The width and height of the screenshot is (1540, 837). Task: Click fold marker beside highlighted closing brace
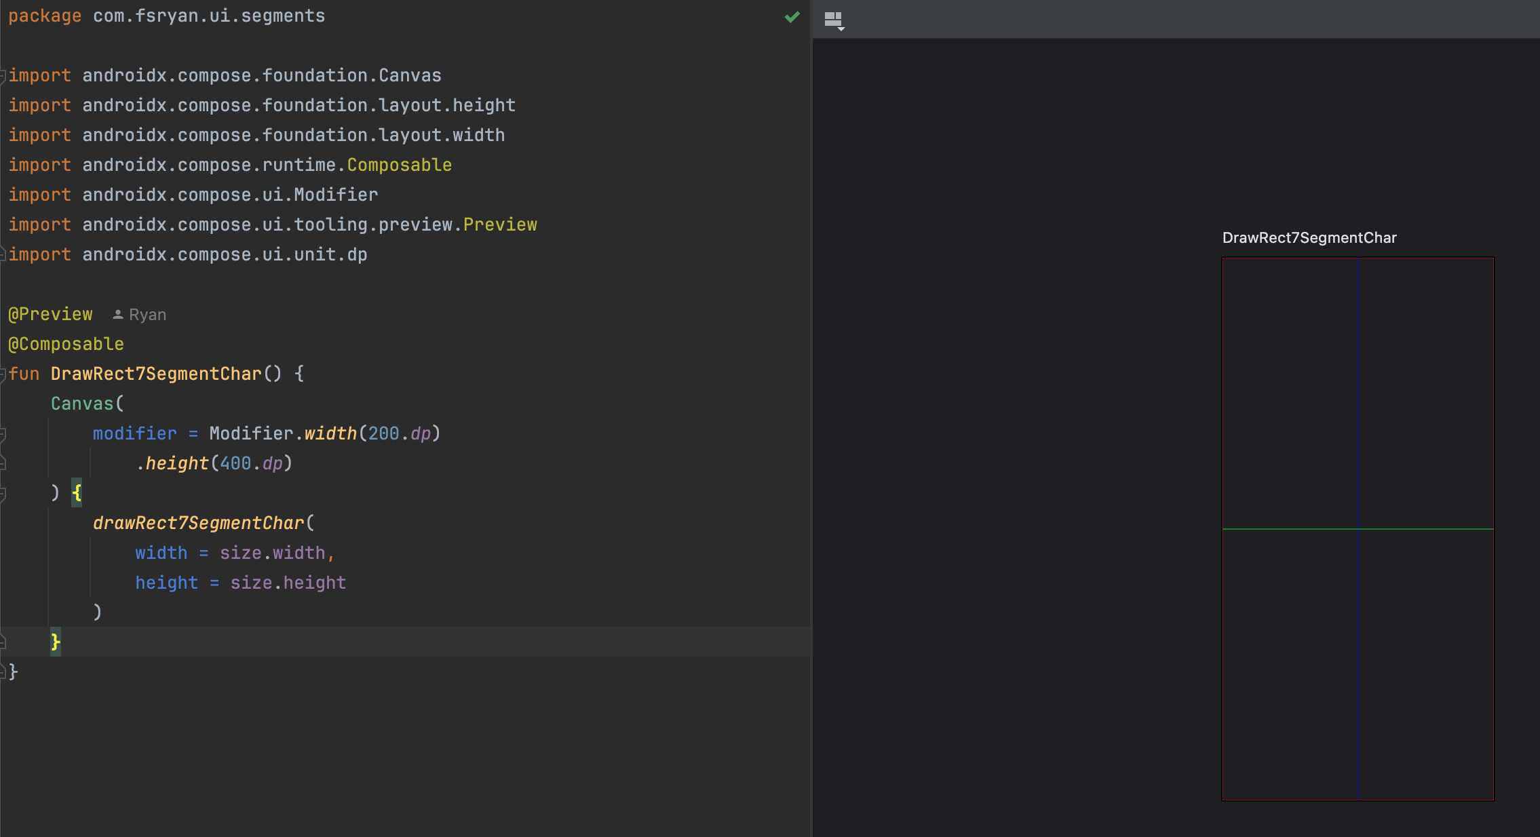click(3, 642)
